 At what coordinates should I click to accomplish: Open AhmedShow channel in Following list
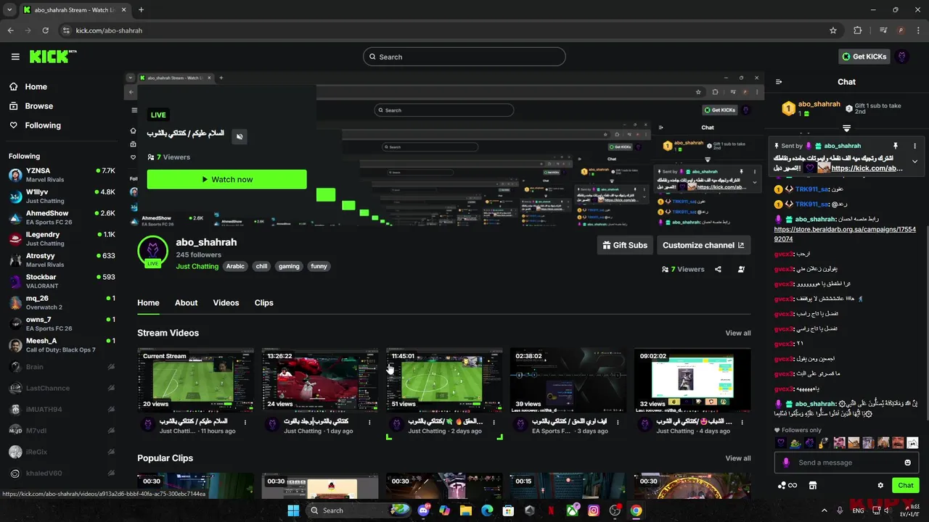point(62,217)
